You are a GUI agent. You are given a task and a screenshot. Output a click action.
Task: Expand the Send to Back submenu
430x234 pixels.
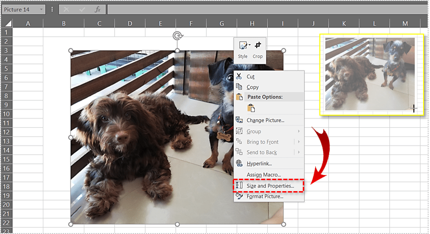pos(299,152)
